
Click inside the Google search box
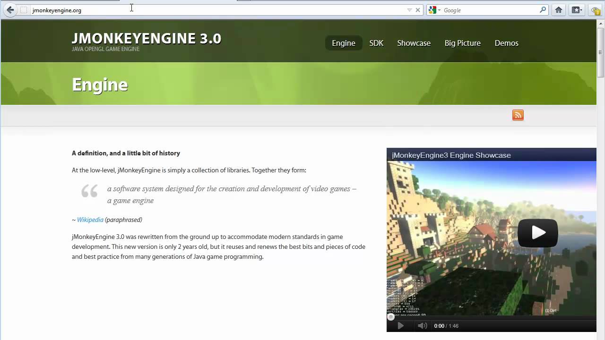point(490,10)
